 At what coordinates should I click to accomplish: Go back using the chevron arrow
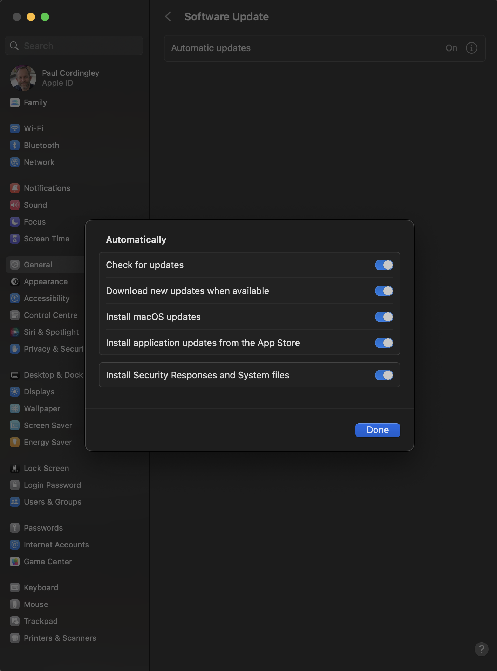pos(168,16)
